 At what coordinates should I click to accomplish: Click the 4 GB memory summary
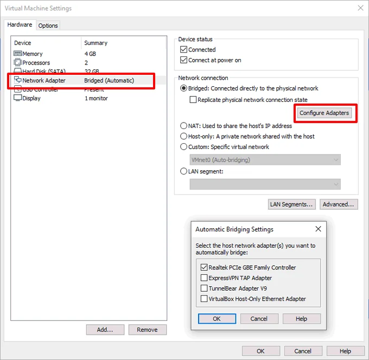tap(91, 54)
